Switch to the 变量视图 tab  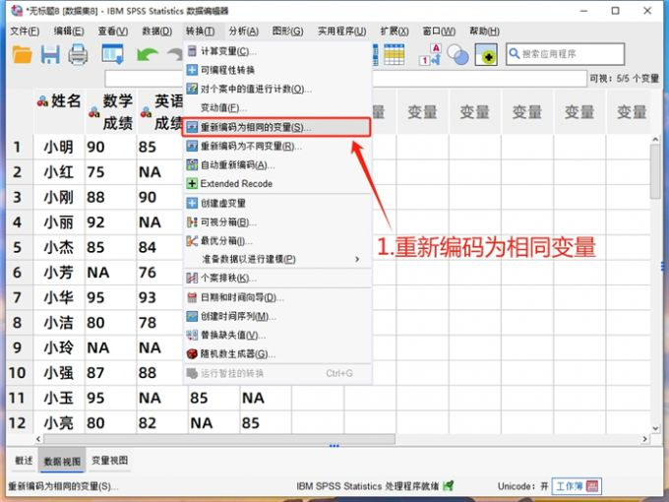click(x=109, y=461)
